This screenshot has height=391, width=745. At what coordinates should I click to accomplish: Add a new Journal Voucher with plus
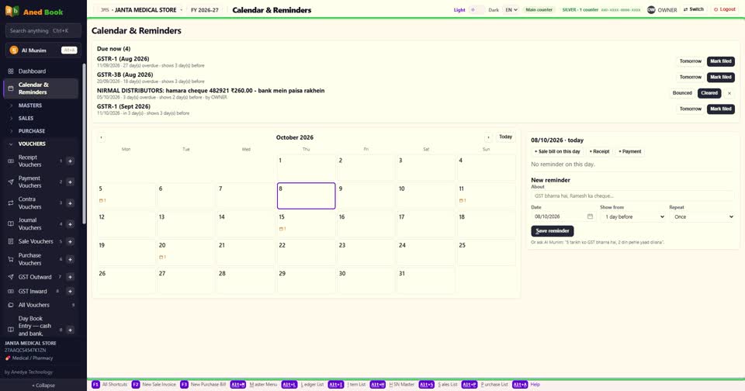(x=71, y=223)
